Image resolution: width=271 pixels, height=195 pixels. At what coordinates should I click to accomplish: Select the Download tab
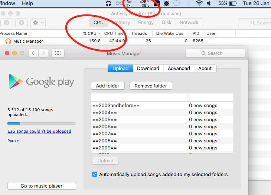(x=148, y=69)
